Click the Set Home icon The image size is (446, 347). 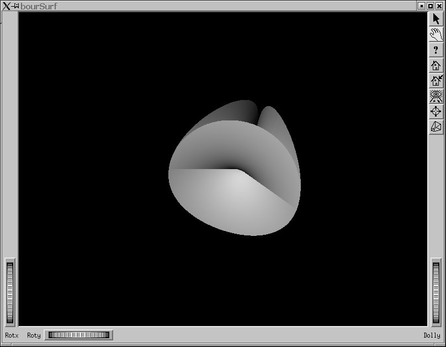pyautogui.click(x=436, y=81)
